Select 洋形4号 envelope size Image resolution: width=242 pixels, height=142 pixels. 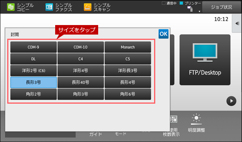tap(81, 71)
